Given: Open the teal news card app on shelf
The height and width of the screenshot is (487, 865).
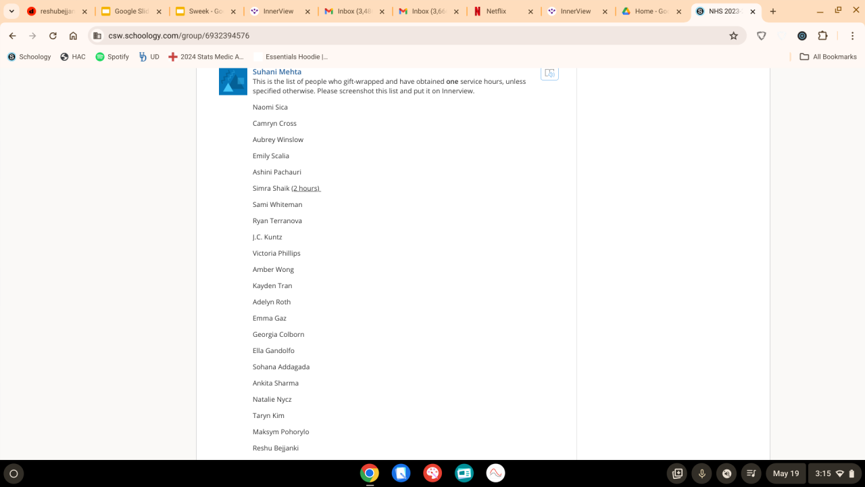Looking at the screenshot, I should pos(464,473).
